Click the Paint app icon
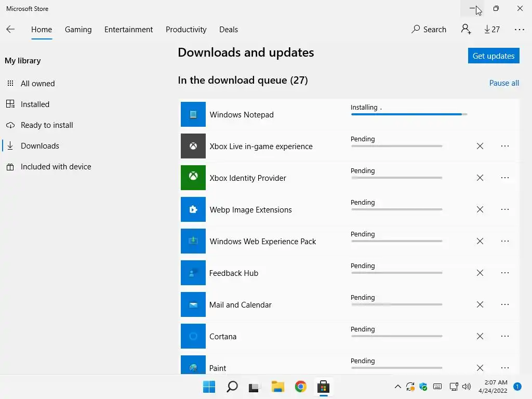The height and width of the screenshot is (399, 532). (x=193, y=365)
